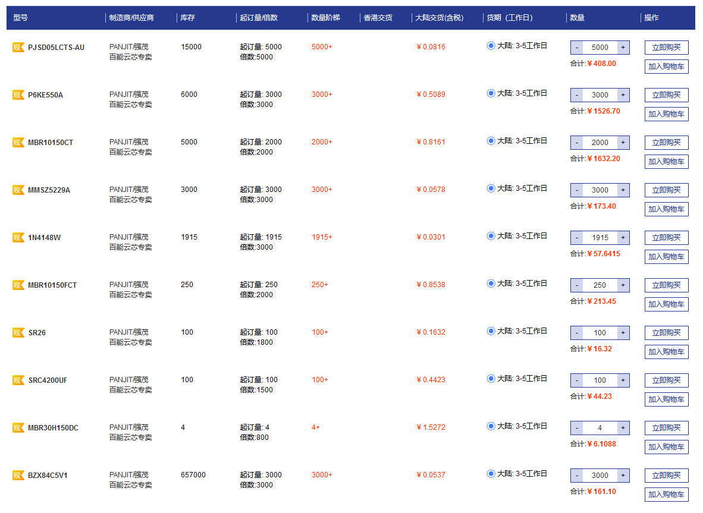Select mainland delivery radio for MMSZ5229A
This screenshot has height=513, width=703.
click(x=491, y=188)
